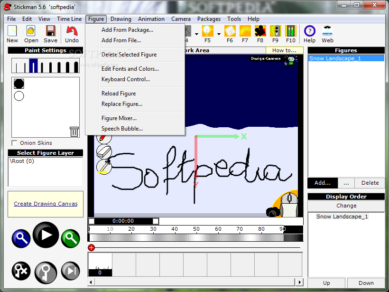The image size is (389, 292).
Task: Click the Up display order button
Action: click(326, 283)
